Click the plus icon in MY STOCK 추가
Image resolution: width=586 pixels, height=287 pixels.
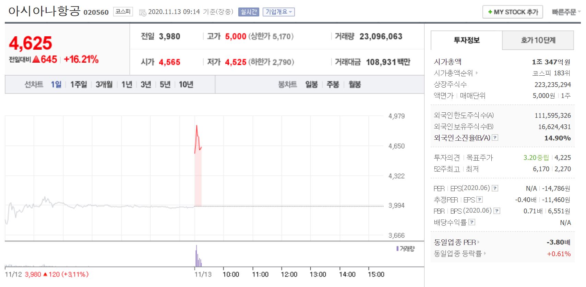[x=490, y=12]
